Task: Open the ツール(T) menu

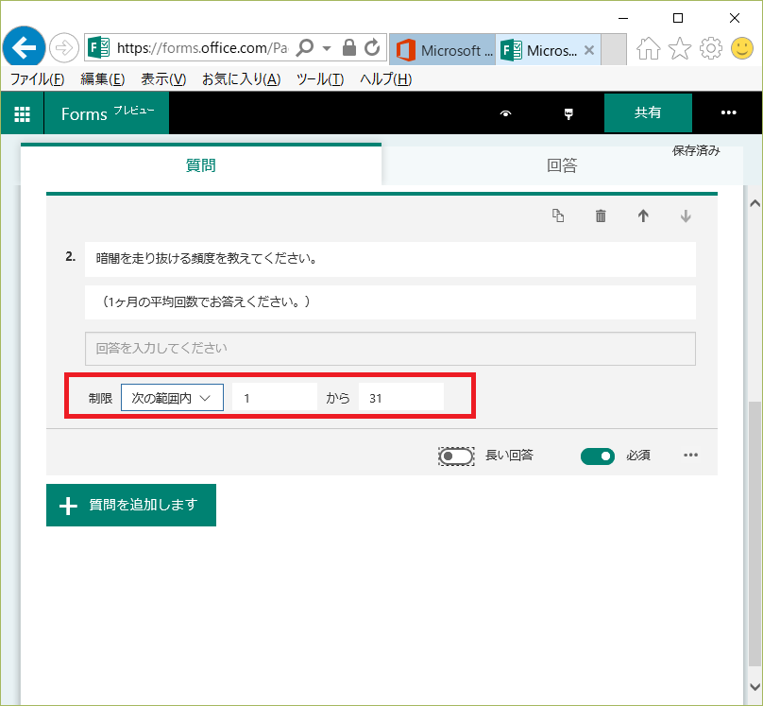Action: click(320, 78)
